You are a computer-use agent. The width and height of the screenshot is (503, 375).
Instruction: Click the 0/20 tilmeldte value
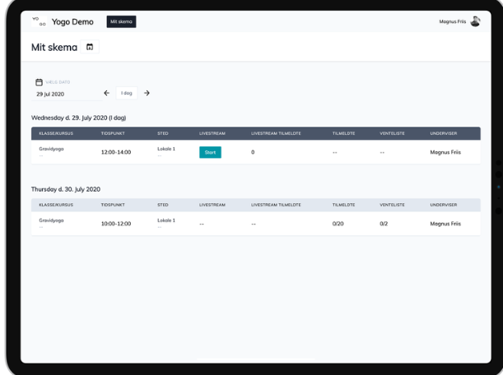[338, 224]
